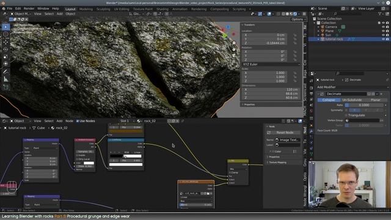The height and width of the screenshot is (220, 391).
Task: Select the Move tool in viewport toolbar
Action: [5, 42]
